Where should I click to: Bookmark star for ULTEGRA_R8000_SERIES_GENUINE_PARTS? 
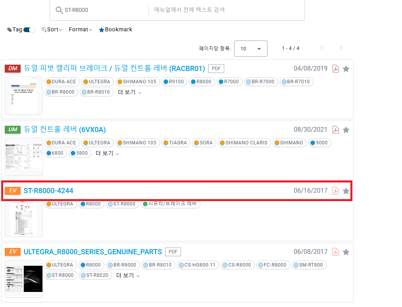click(x=346, y=252)
